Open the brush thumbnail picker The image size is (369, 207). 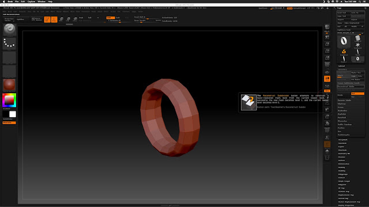(x=9, y=30)
